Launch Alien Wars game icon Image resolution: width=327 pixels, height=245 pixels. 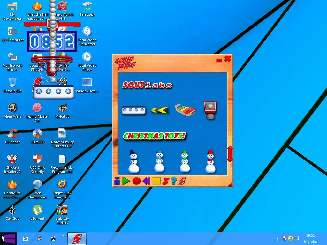pyautogui.click(x=12, y=111)
